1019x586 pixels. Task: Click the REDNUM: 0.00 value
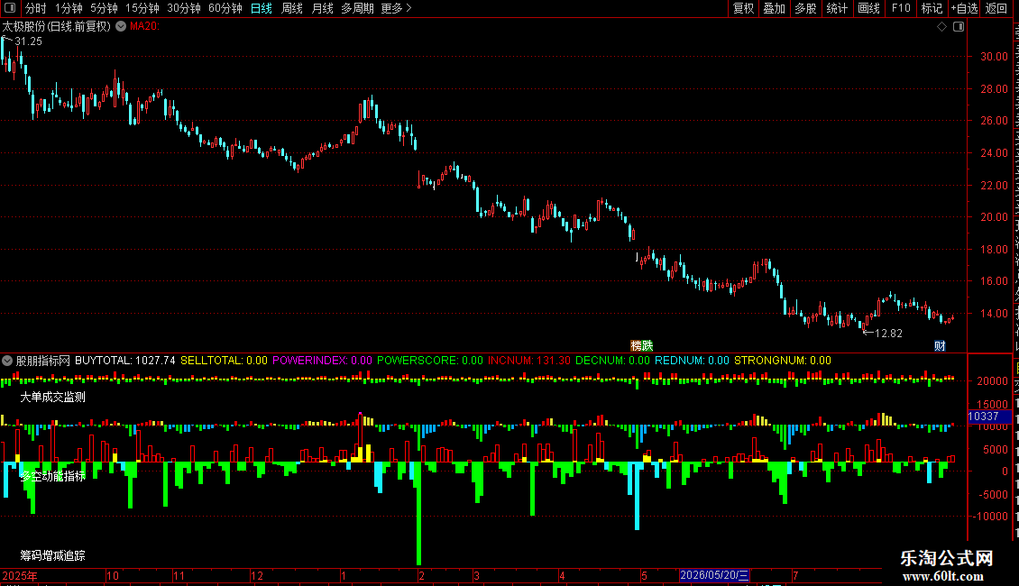[693, 361]
